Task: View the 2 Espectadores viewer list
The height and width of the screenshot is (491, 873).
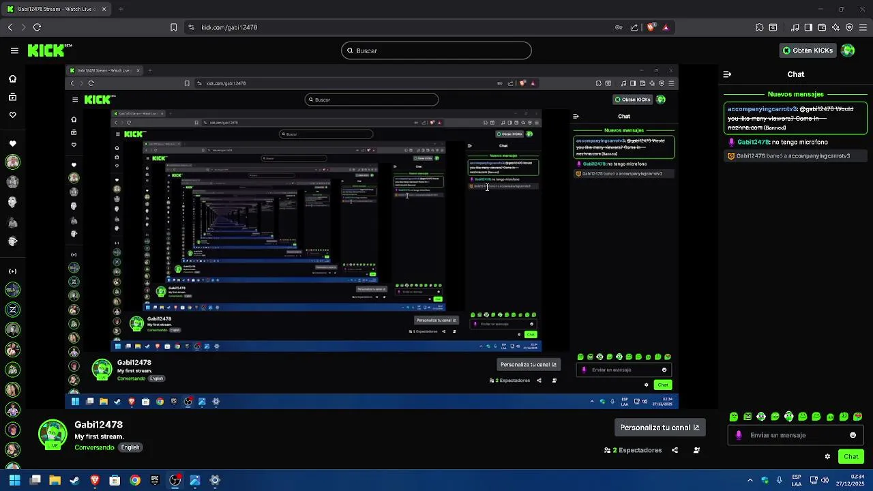Action: [x=633, y=450]
